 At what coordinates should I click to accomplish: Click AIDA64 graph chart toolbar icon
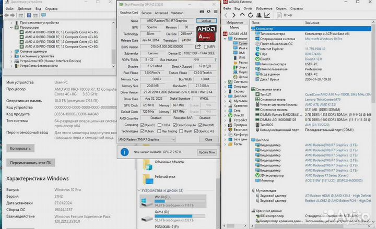267,15
